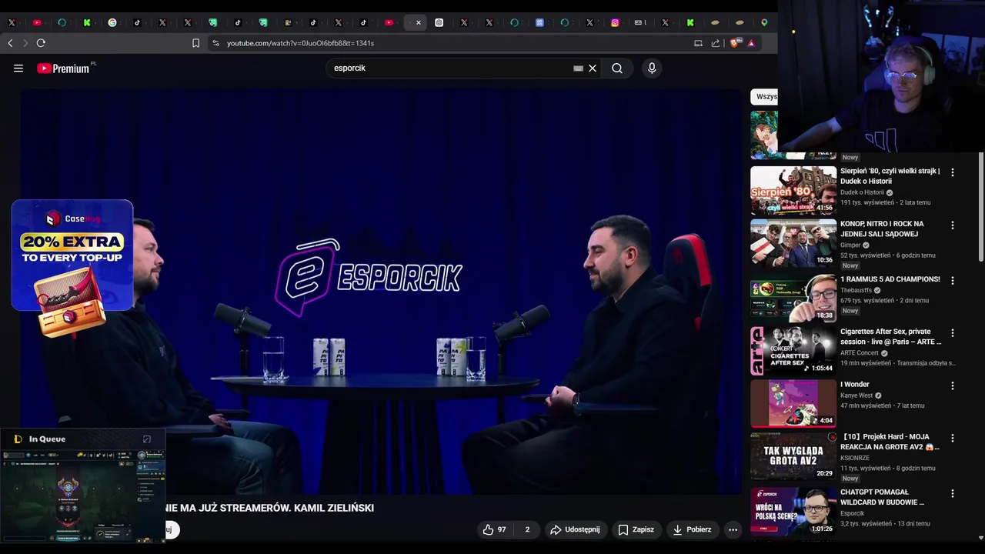Click the Gimper channel name
Image resolution: width=985 pixels, height=554 pixels.
click(x=850, y=245)
